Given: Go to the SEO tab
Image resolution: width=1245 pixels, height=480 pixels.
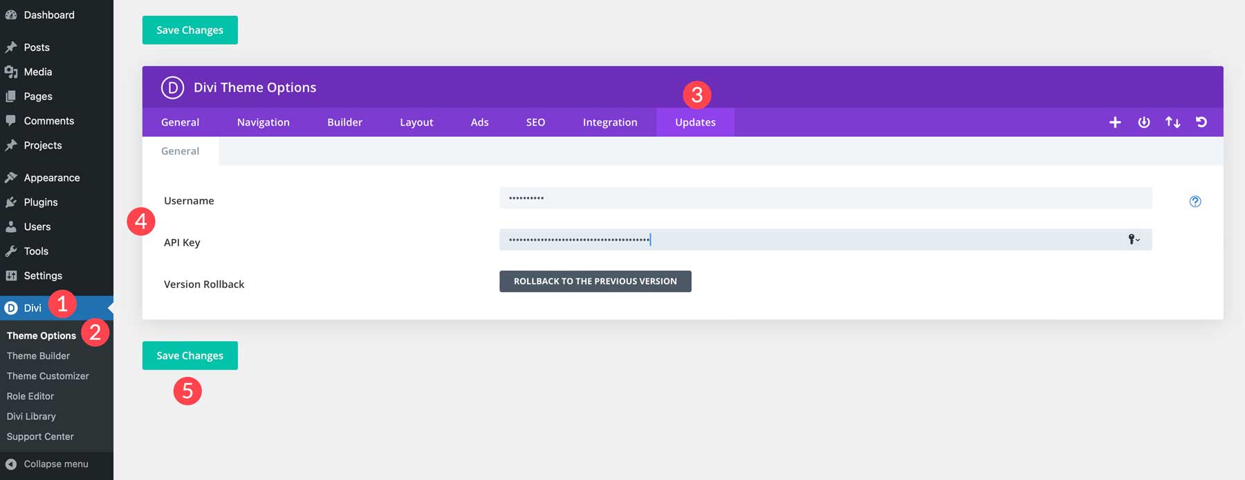Looking at the screenshot, I should click(x=535, y=122).
